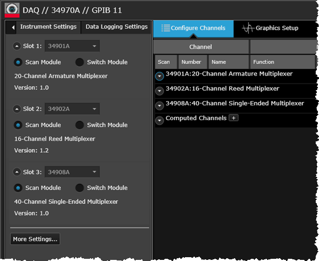Click the Version: 1.0 text under Slot 1
This screenshot has height=261, width=319.
click(x=32, y=88)
